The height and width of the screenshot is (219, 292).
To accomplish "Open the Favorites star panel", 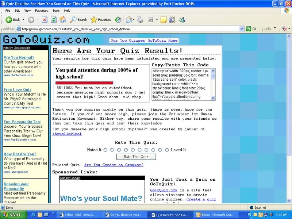I will coord(101,19).
